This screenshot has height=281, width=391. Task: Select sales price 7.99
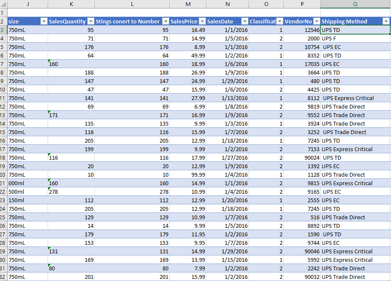pos(188,268)
